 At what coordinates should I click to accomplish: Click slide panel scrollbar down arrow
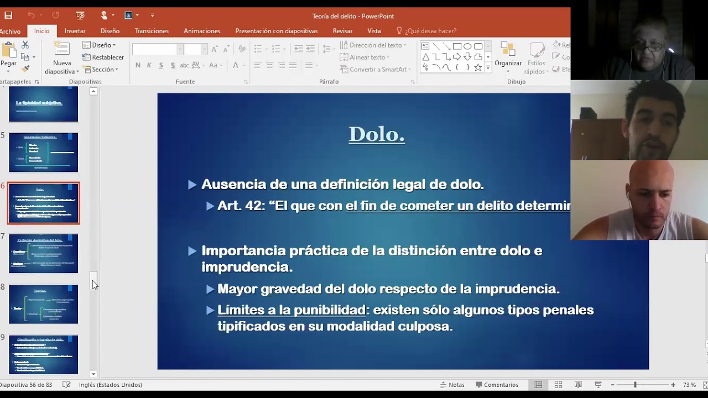(x=93, y=374)
